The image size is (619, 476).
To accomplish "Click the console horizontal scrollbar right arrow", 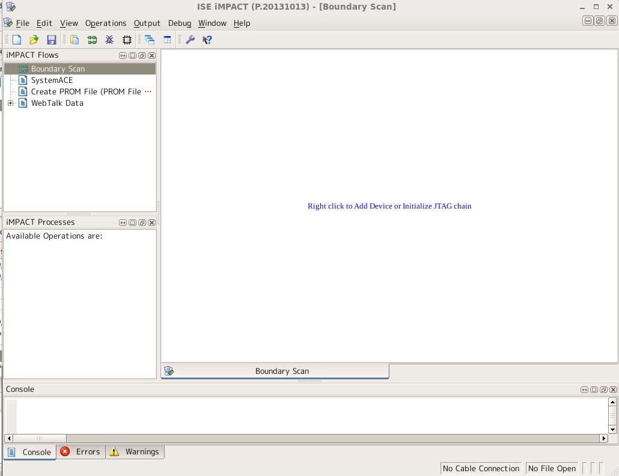I will click(604, 439).
